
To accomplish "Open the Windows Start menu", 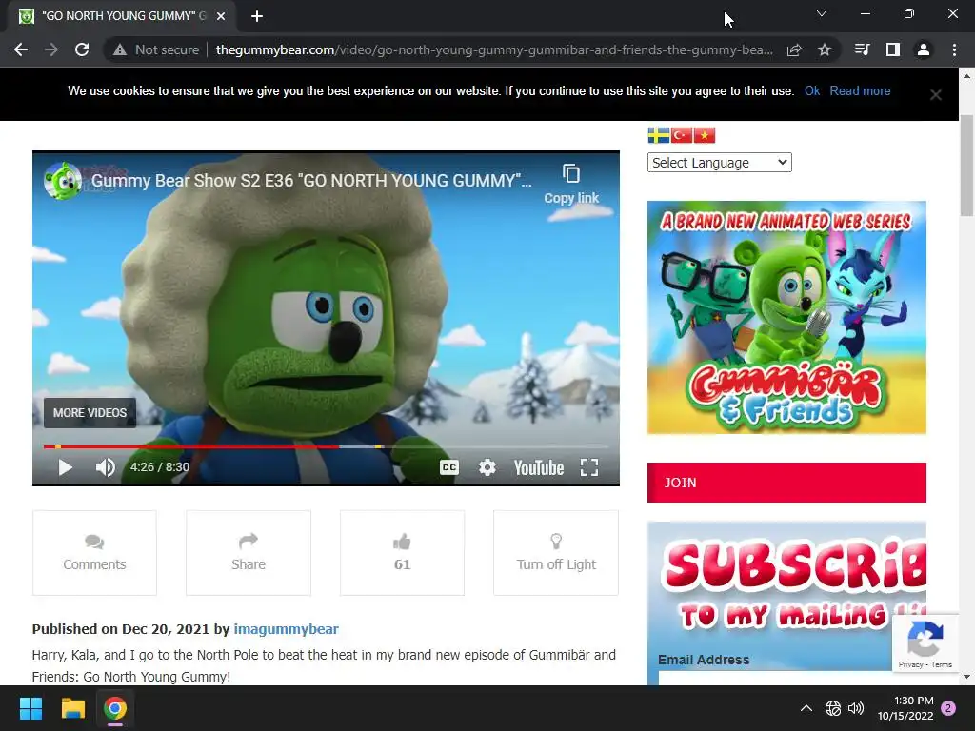I will coord(30,708).
